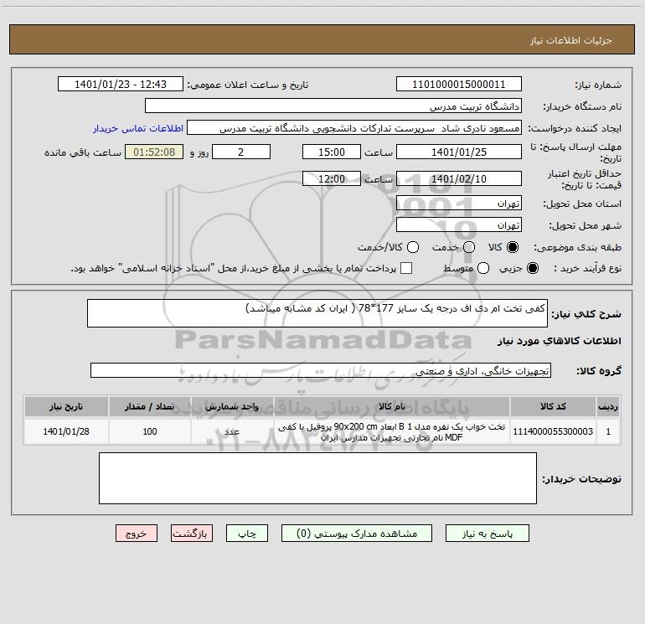Click the announcement date field 1401/01/23 - 12:43

121,85
